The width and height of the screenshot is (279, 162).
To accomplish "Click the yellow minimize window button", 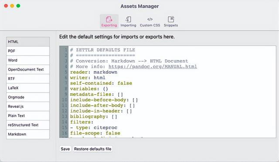I will 12,6.
